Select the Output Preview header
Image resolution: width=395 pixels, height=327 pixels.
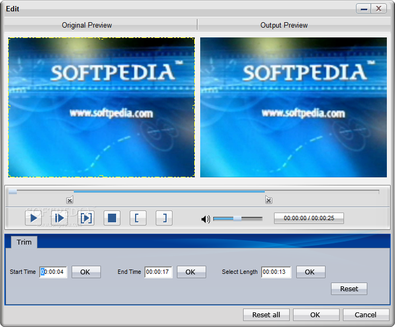(284, 25)
